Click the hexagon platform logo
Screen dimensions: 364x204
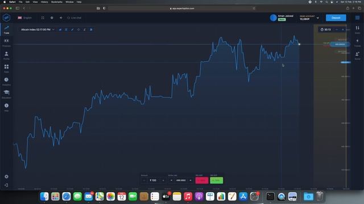click(x=6, y=18)
